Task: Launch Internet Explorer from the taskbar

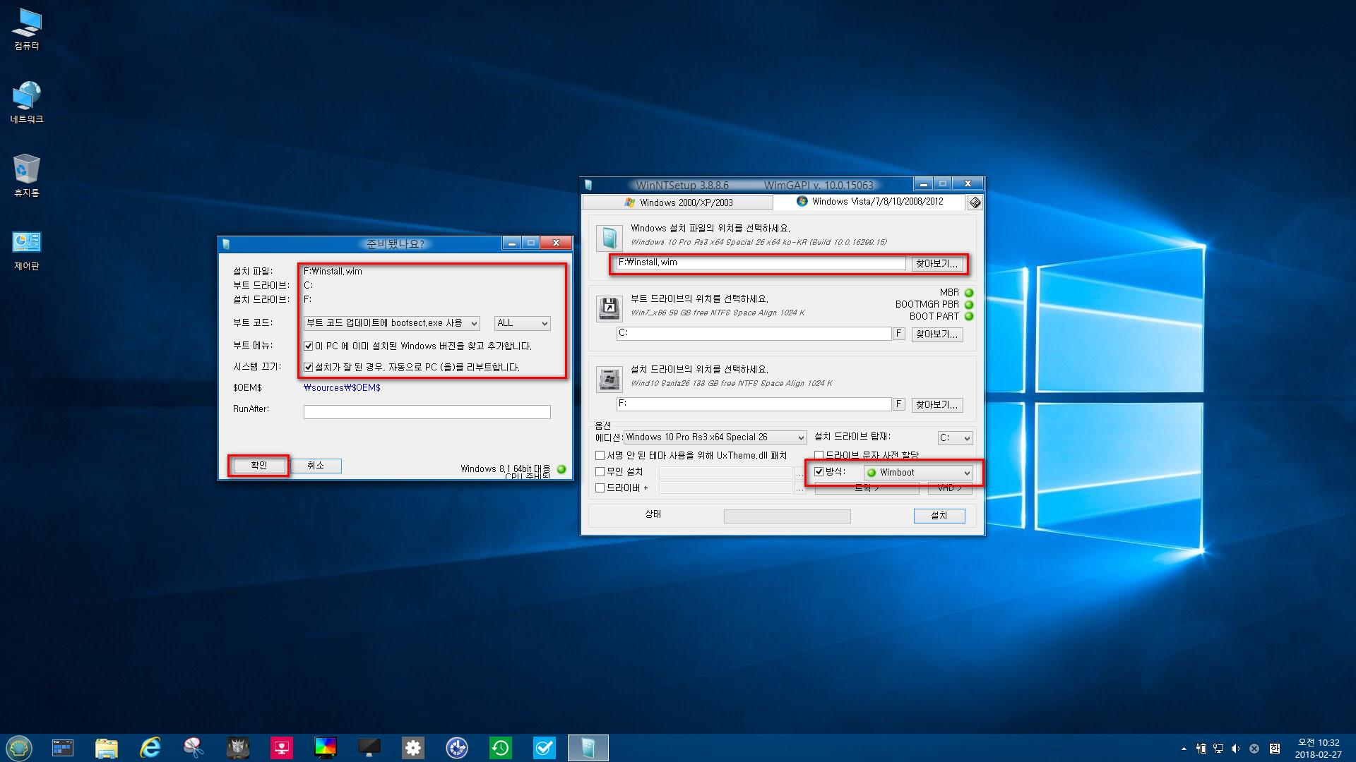Action: 150,748
